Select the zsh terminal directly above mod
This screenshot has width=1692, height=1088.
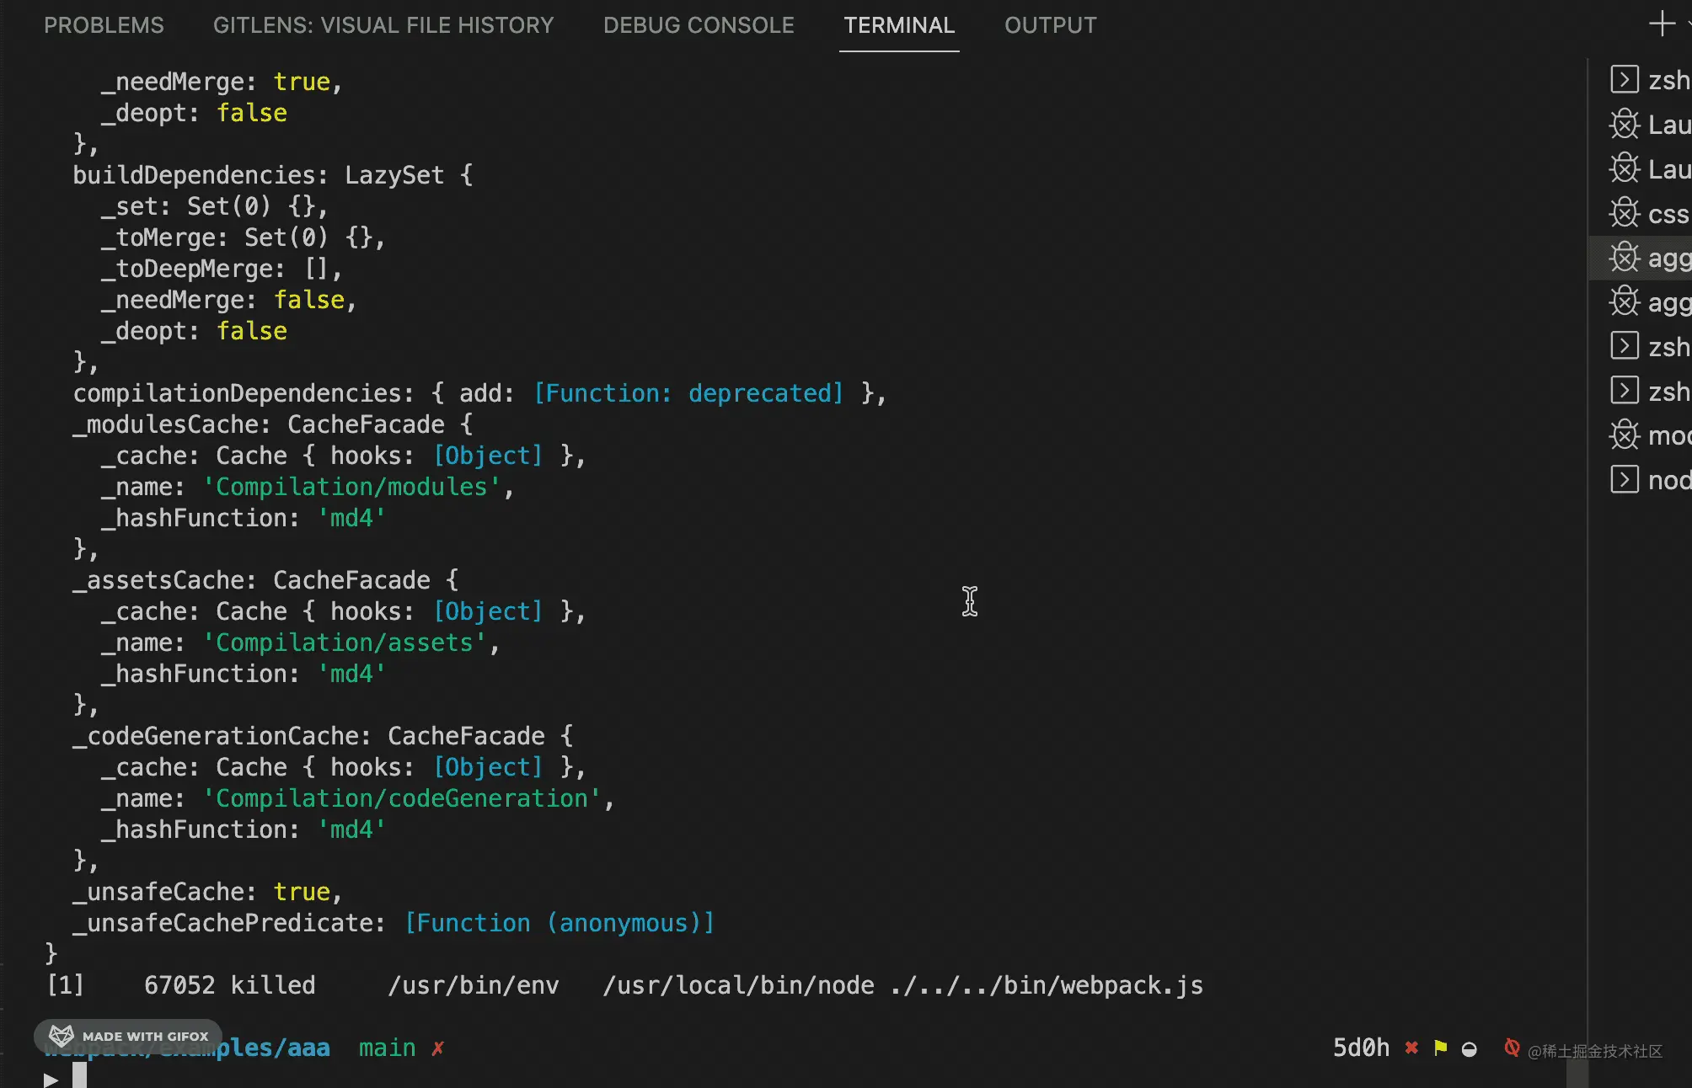[1650, 392]
